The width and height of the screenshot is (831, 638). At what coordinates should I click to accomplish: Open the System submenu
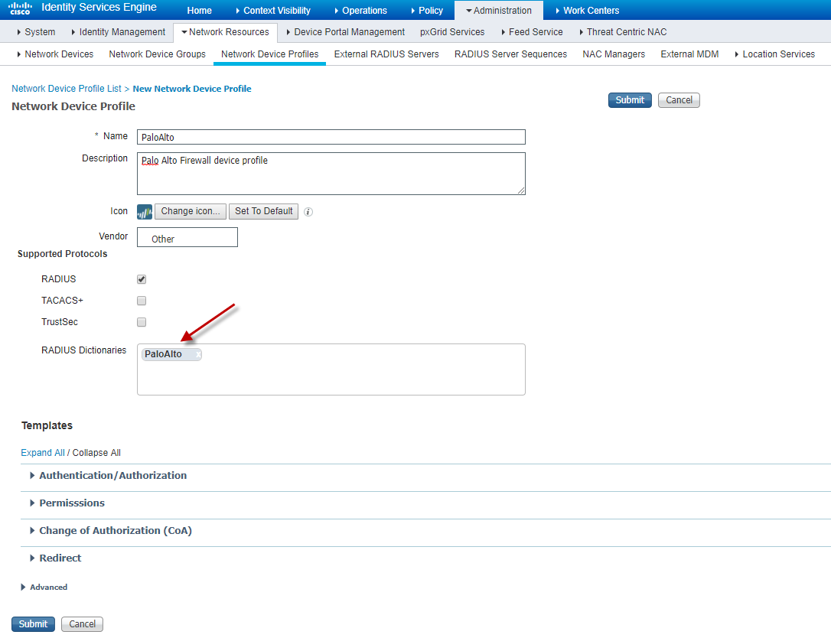(x=36, y=32)
